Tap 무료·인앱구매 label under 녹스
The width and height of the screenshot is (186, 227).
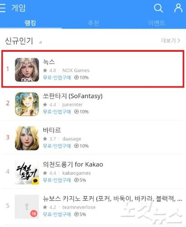pos(57,78)
